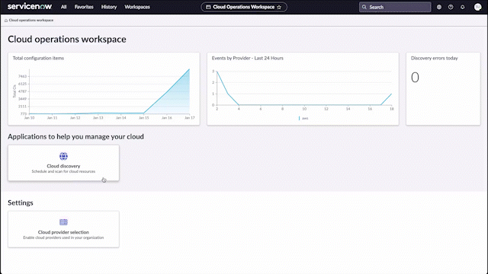Open the notifications bell icon
Screen dimensions: 488x274
click(x=463, y=7)
